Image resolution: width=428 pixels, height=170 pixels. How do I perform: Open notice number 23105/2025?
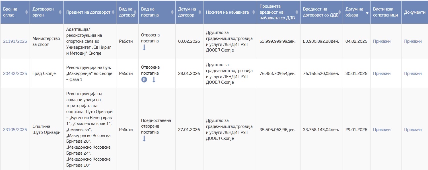coord(15,130)
